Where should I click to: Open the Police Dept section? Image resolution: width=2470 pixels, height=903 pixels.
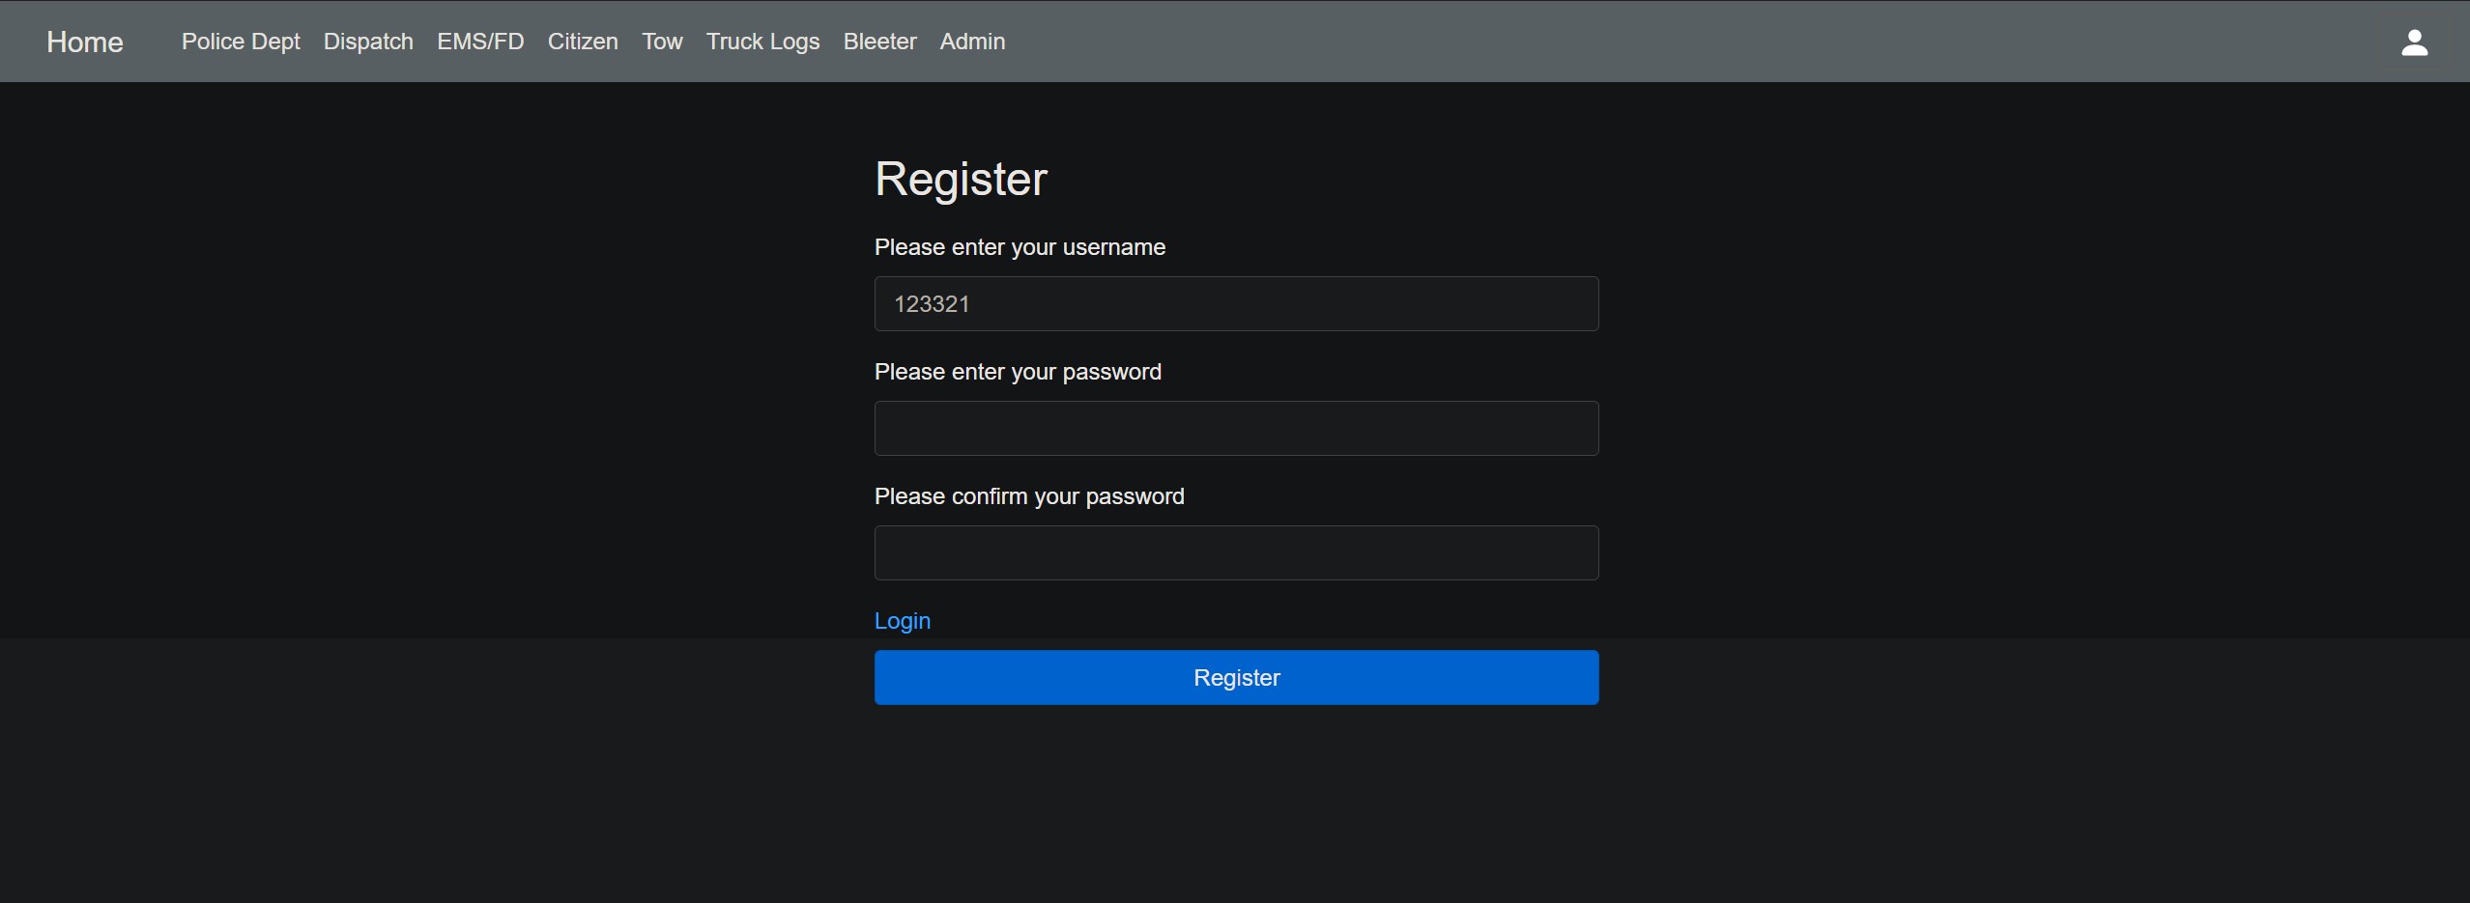point(241,42)
